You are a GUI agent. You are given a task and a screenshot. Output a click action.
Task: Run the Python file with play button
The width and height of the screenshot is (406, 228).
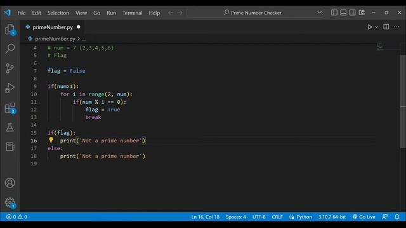click(369, 27)
